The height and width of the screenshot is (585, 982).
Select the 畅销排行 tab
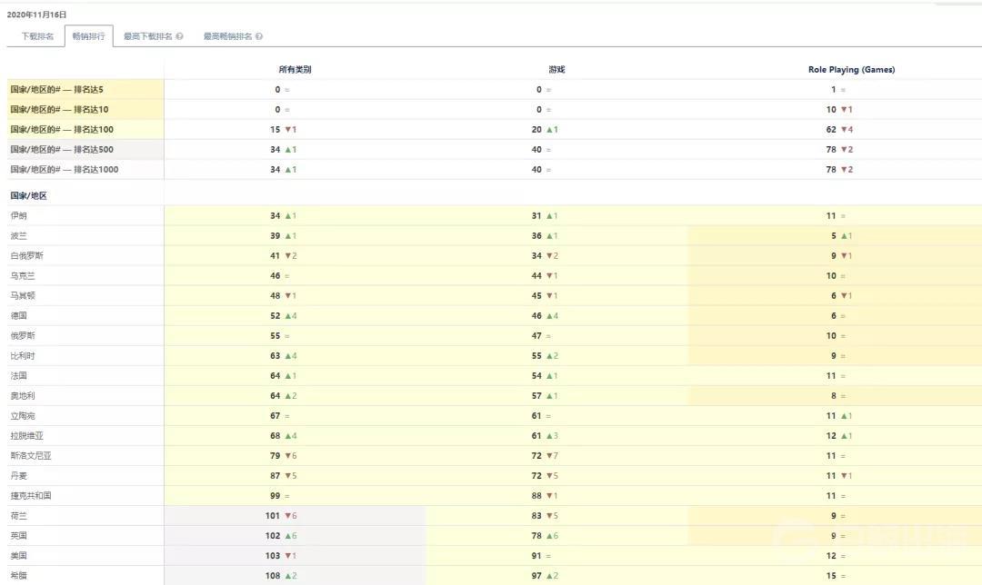[x=89, y=37]
